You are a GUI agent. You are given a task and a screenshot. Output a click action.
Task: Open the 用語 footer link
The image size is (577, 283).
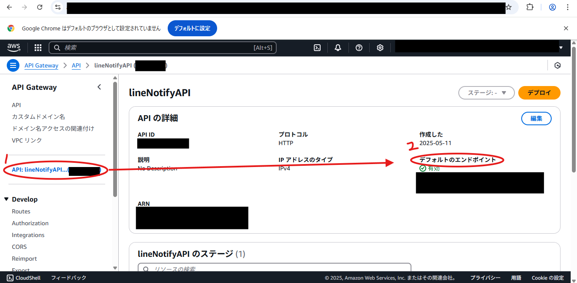516,278
